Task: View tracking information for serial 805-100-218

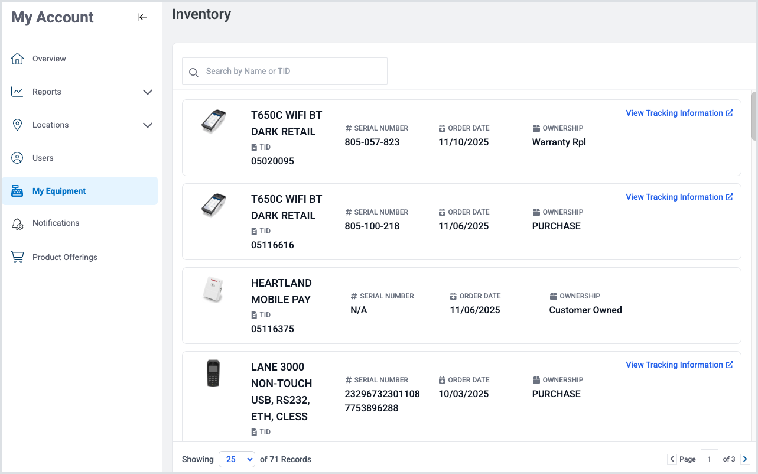Action: (679, 197)
